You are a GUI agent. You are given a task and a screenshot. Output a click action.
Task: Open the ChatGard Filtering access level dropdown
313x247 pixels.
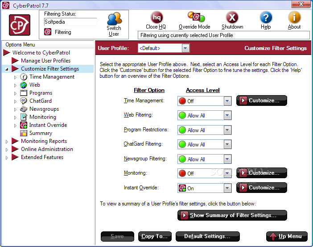(227, 144)
